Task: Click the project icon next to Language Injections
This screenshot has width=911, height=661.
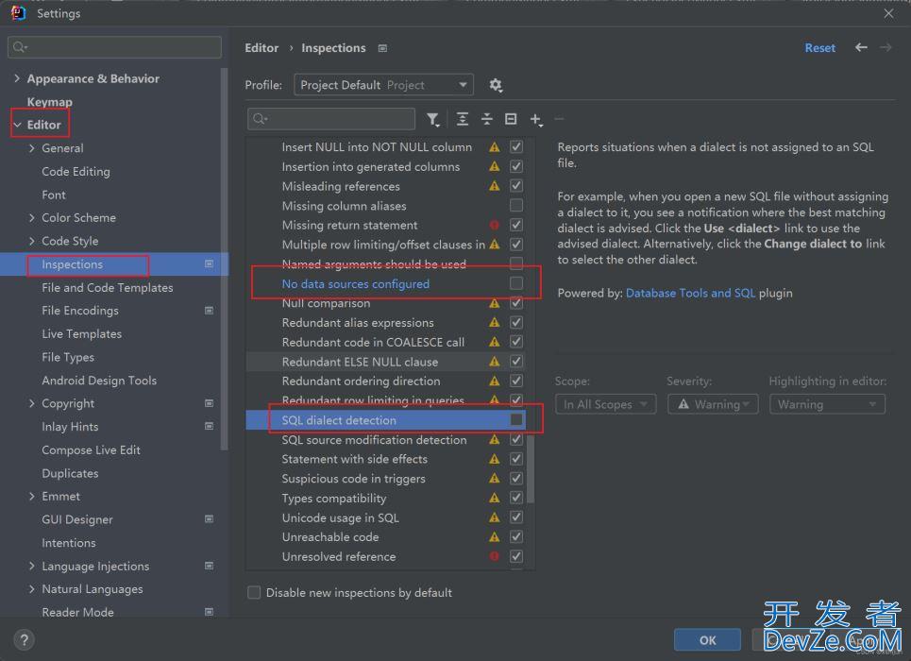Action: coord(210,566)
